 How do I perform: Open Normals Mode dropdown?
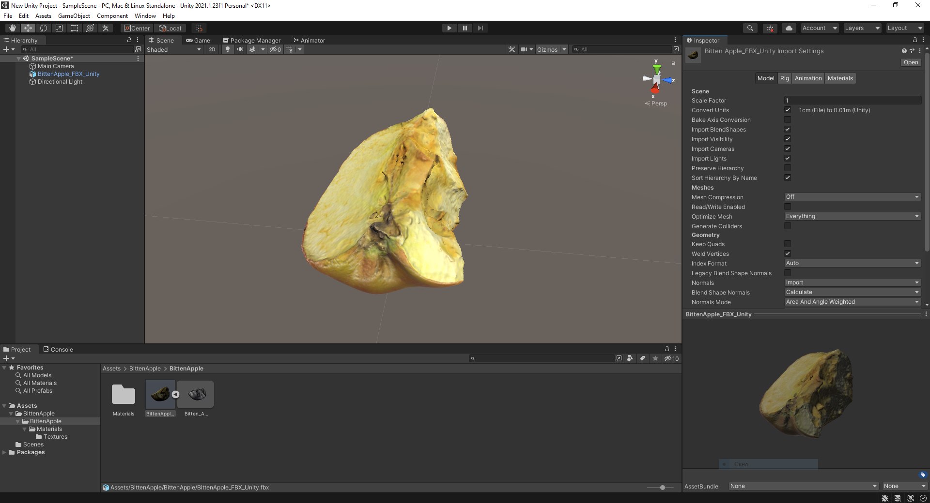pyautogui.click(x=852, y=302)
